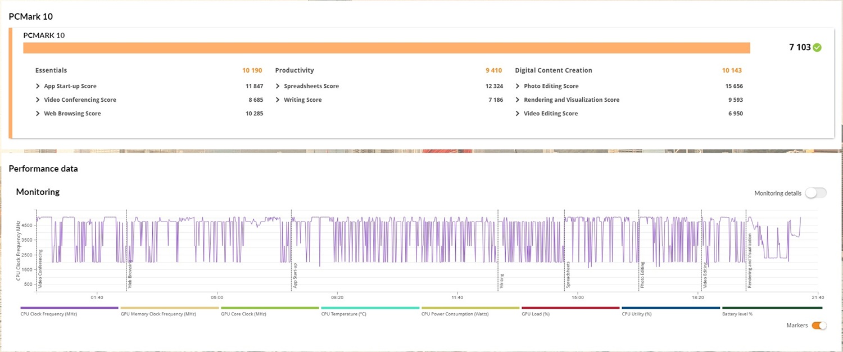Select the CPU Utility legend item

670,308
